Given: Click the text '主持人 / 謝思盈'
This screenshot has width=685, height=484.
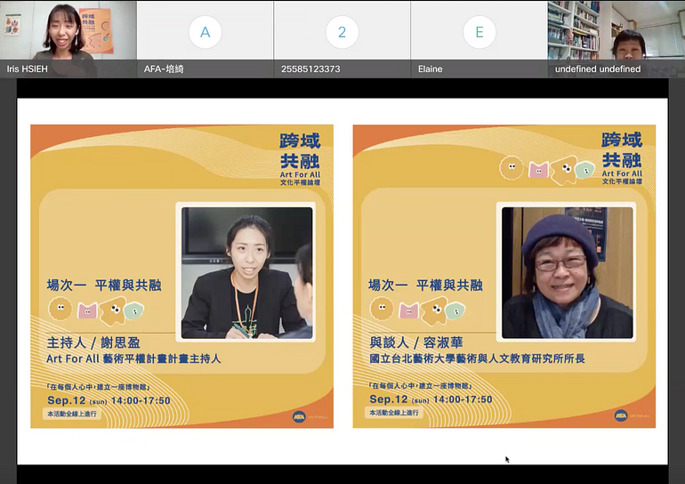Looking at the screenshot, I should coord(93,343).
